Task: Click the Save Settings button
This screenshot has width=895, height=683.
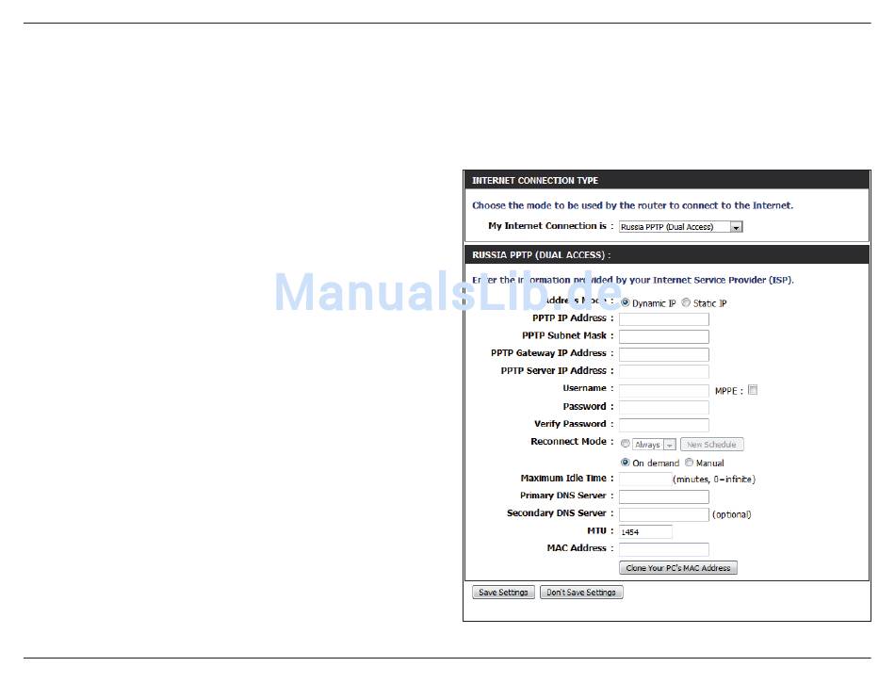Action: [503, 593]
